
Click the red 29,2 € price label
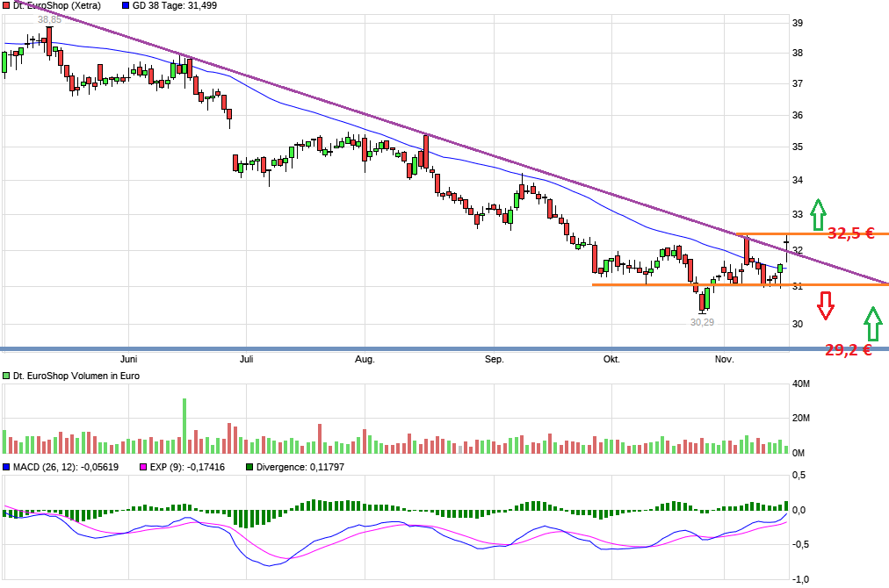(x=846, y=349)
